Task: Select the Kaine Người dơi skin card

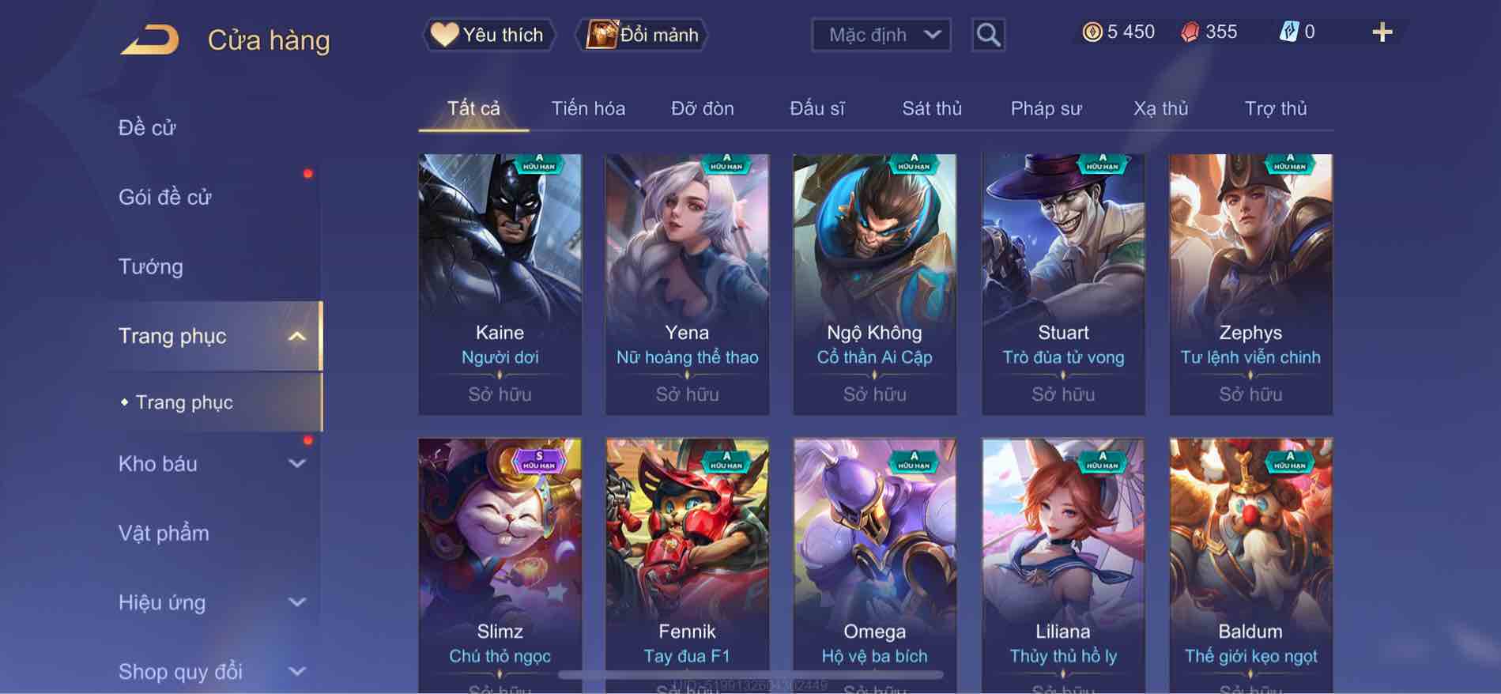Action: [500, 285]
